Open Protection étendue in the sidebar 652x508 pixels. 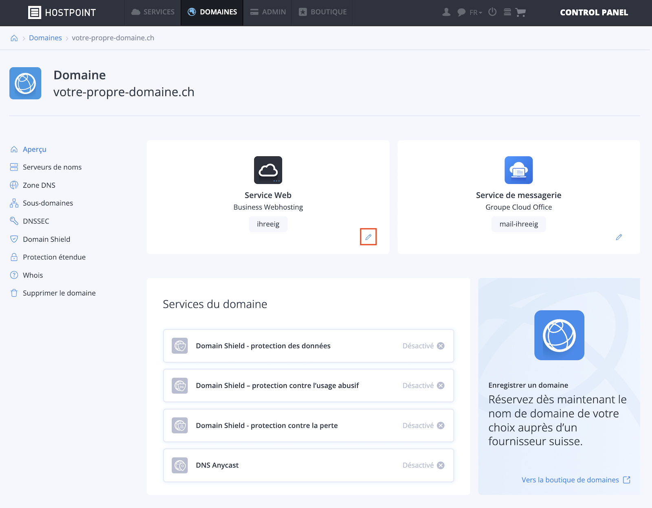point(48,257)
